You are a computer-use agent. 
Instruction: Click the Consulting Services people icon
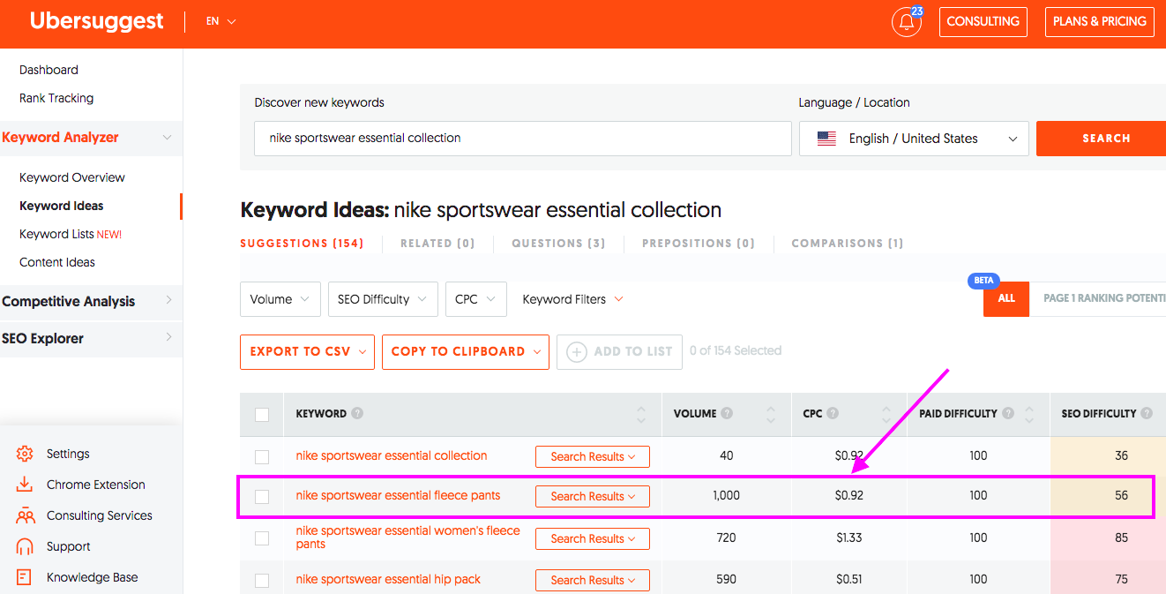click(x=26, y=515)
